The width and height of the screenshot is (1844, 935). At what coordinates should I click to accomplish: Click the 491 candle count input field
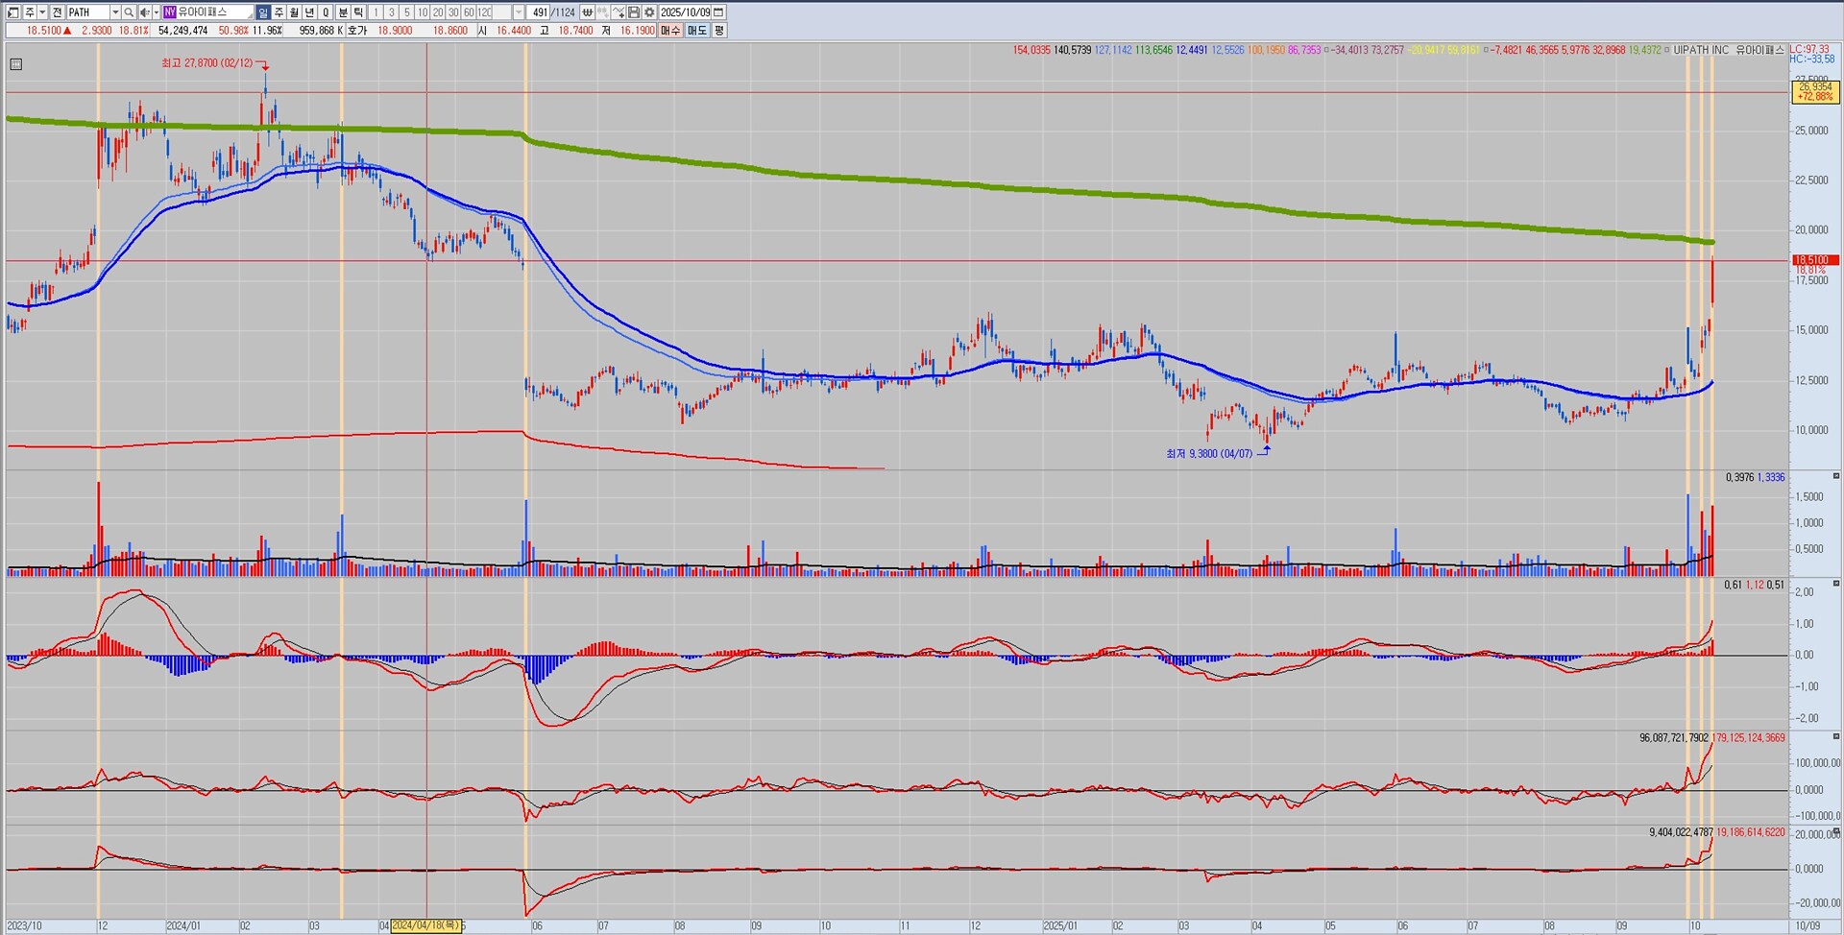point(540,12)
